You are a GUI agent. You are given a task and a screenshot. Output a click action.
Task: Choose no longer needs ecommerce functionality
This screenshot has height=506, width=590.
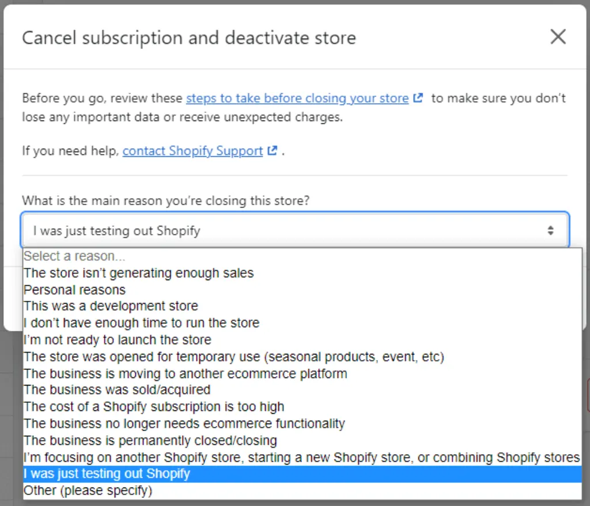[302, 424]
